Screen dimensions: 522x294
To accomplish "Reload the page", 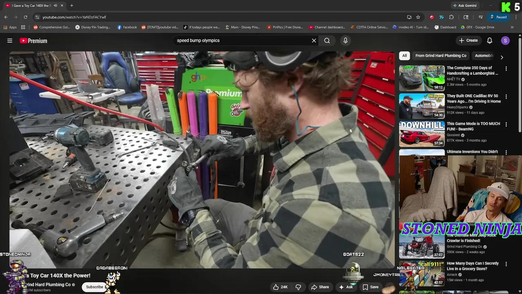I will click(25, 17).
